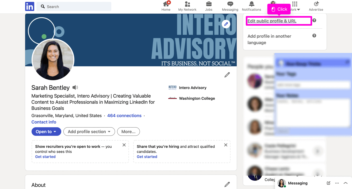Open Sarah Bentley's profile photo
Screen dimensions: 352x189
point(53,60)
